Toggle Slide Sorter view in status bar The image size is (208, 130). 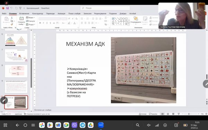(168, 114)
